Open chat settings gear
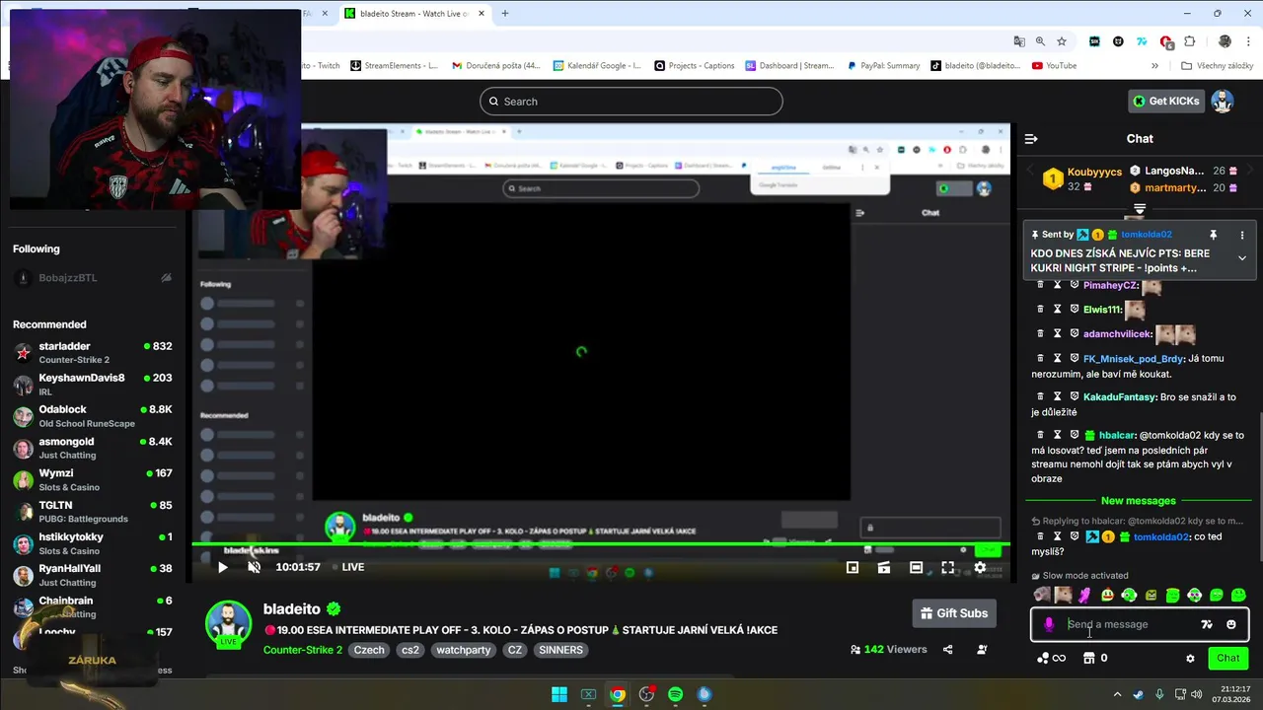The image size is (1263, 710). [1190, 659]
